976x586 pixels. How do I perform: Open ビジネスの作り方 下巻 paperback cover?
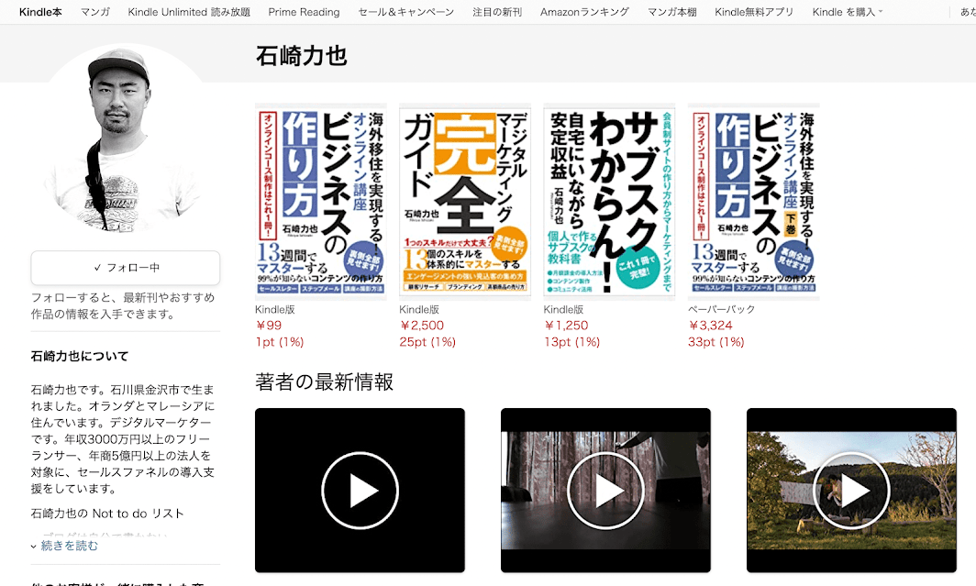click(x=754, y=202)
